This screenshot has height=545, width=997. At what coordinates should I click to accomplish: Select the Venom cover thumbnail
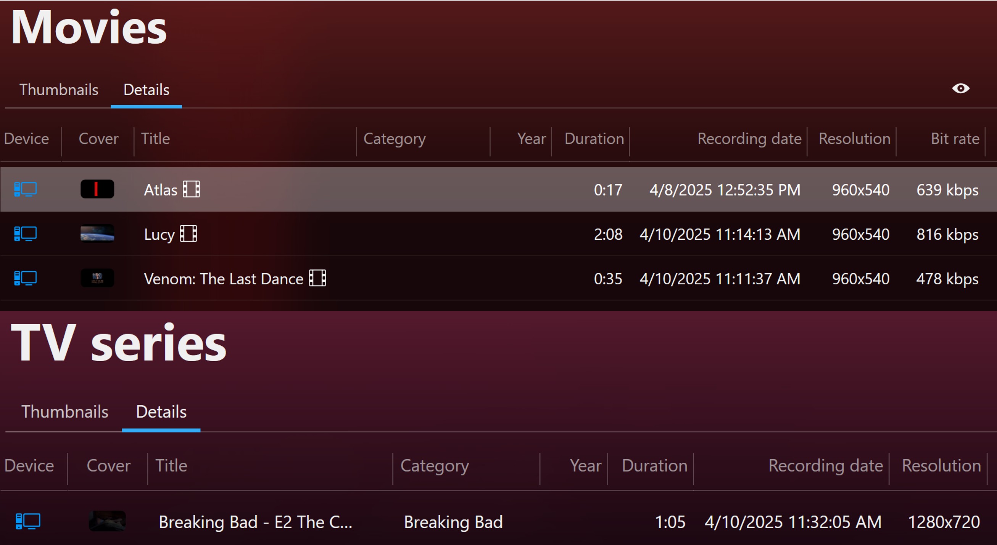[97, 278]
